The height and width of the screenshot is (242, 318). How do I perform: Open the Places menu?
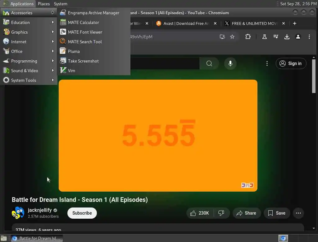tap(43, 4)
